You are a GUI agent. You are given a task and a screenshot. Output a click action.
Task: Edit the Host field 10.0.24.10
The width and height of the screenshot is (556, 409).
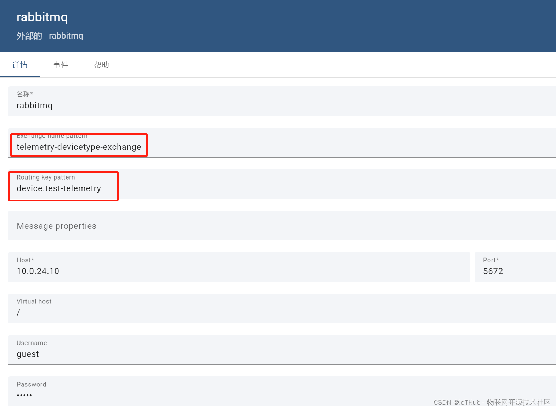coord(239,267)
